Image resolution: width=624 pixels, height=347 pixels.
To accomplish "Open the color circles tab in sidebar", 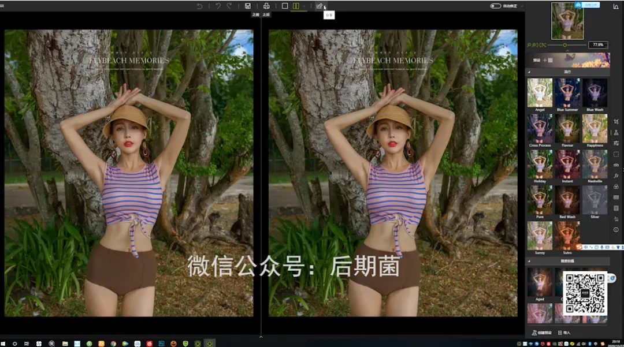I will (616, 186).
